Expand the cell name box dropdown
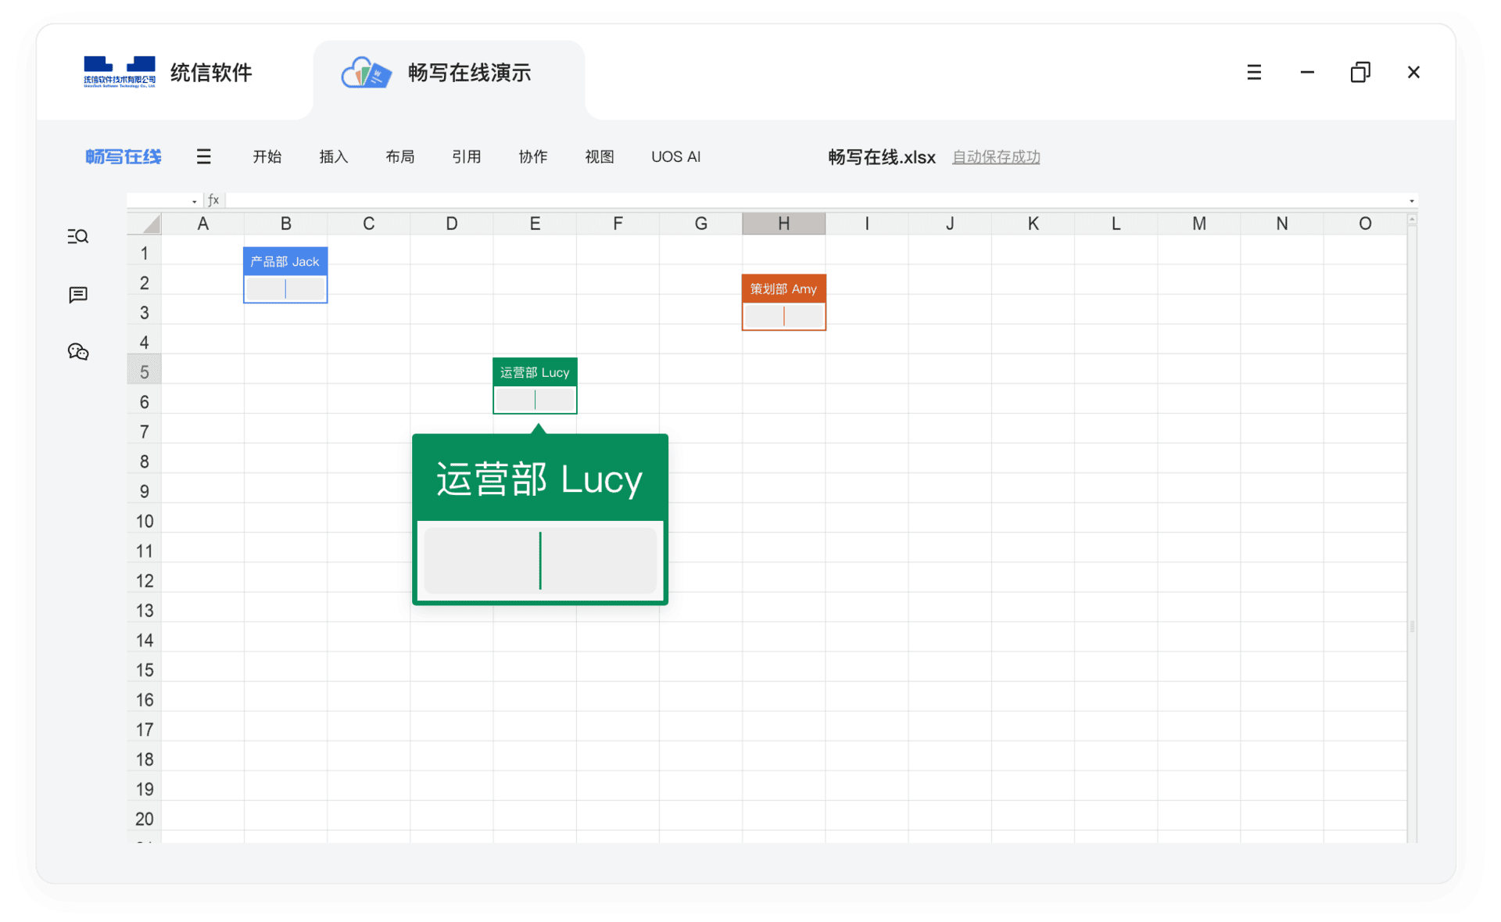The width and height of the screenshot is (1501, 922). (x=194, y=202)
